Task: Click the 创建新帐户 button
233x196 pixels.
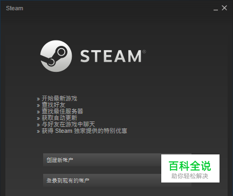Action: (117, 160)
